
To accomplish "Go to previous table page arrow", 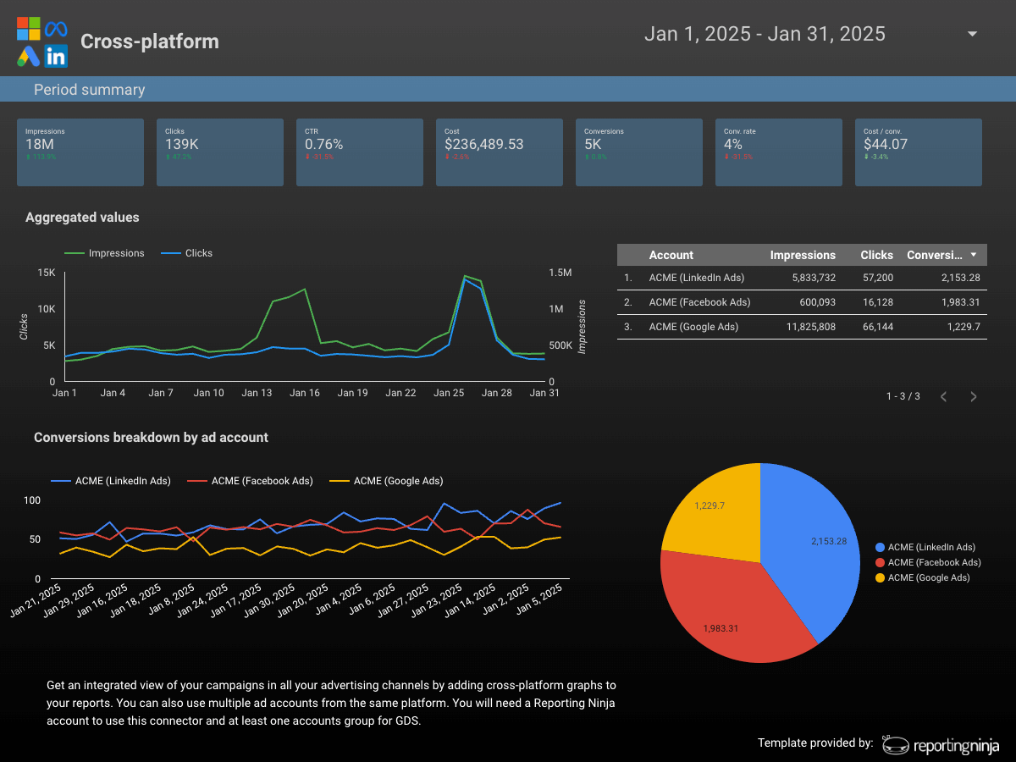I will point(944,396).
